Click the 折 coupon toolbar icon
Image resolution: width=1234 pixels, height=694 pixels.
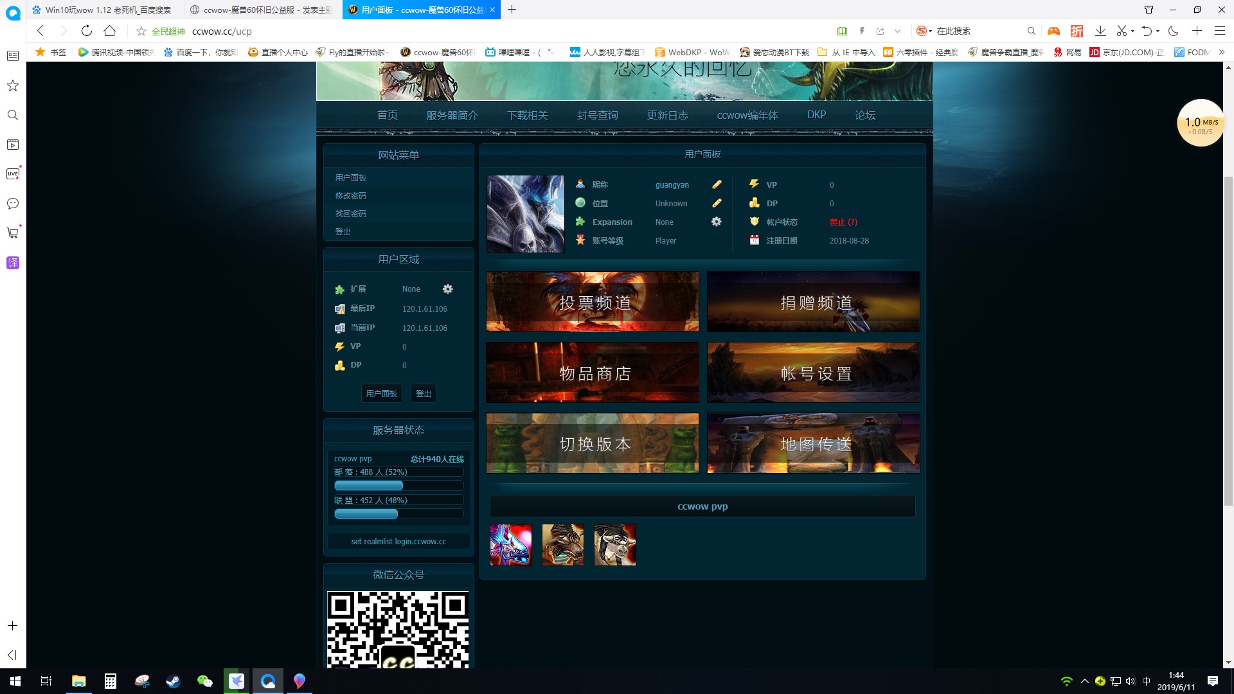[1077, 31]
